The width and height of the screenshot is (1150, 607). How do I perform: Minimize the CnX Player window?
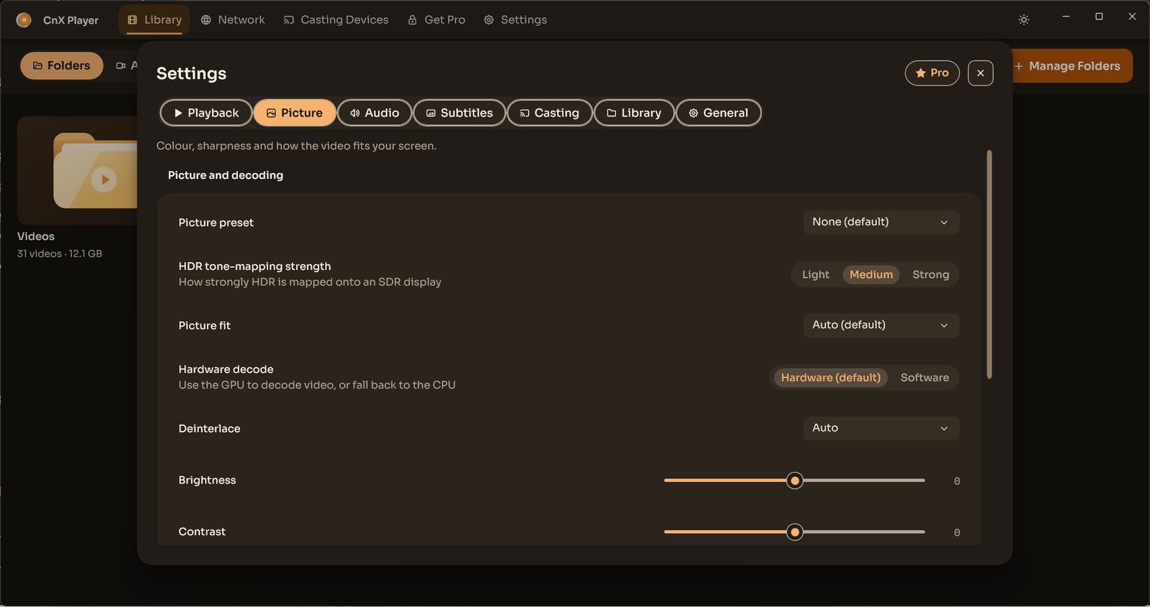coord(1066,17)
